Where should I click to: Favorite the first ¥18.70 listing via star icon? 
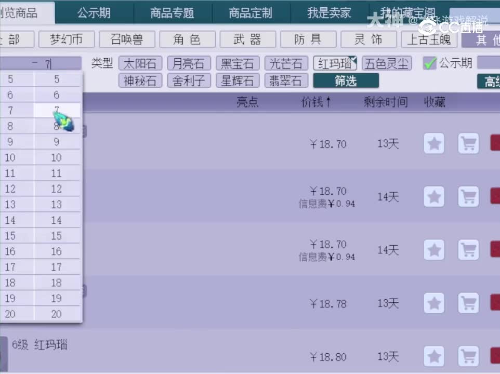(434, 144)
